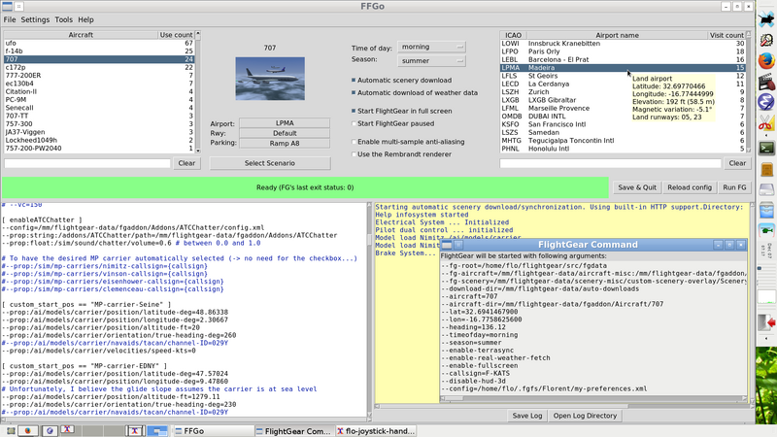Toggle Automatic scenery download checkbox
Viewport: 777px width, 437px height.
354,80
